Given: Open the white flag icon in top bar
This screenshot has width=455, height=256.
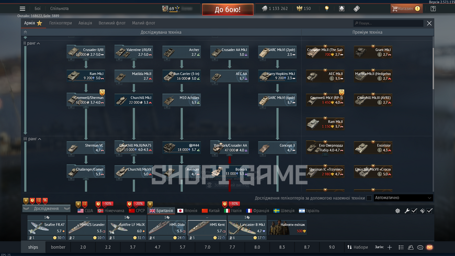Looking at the screenshot, I should tap(342, 8).
